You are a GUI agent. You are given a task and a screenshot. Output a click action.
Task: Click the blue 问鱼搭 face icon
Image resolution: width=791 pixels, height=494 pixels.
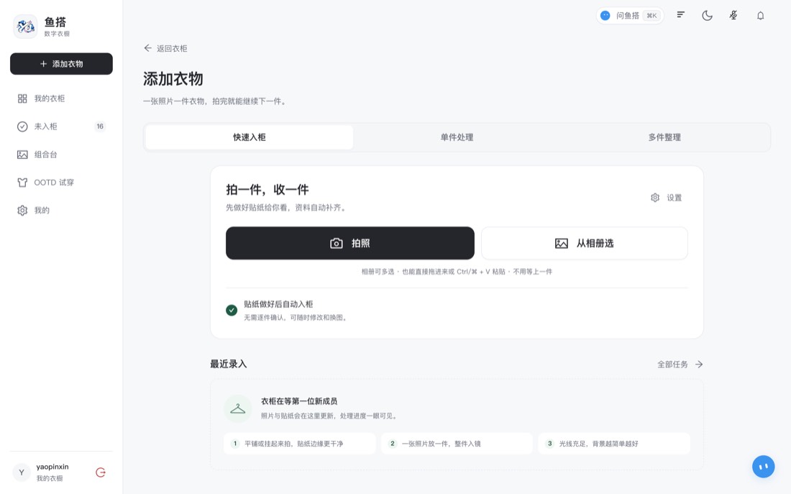[605, 16]
